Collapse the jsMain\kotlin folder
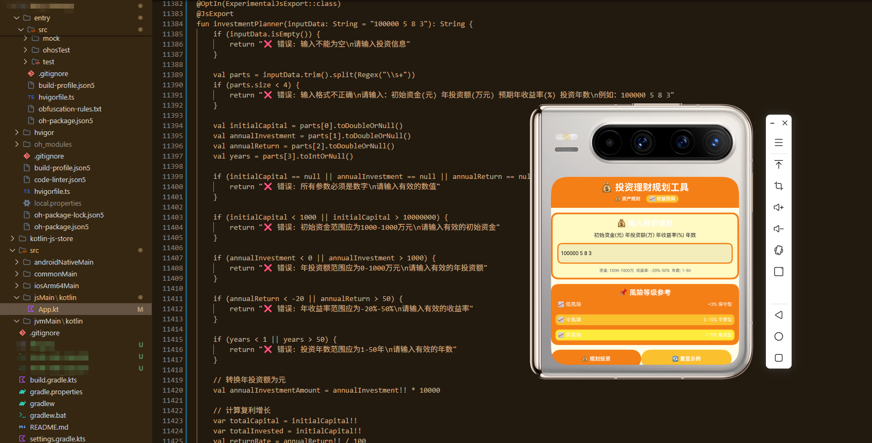This screenshot has height=443, width=872. tap(17, 297)
